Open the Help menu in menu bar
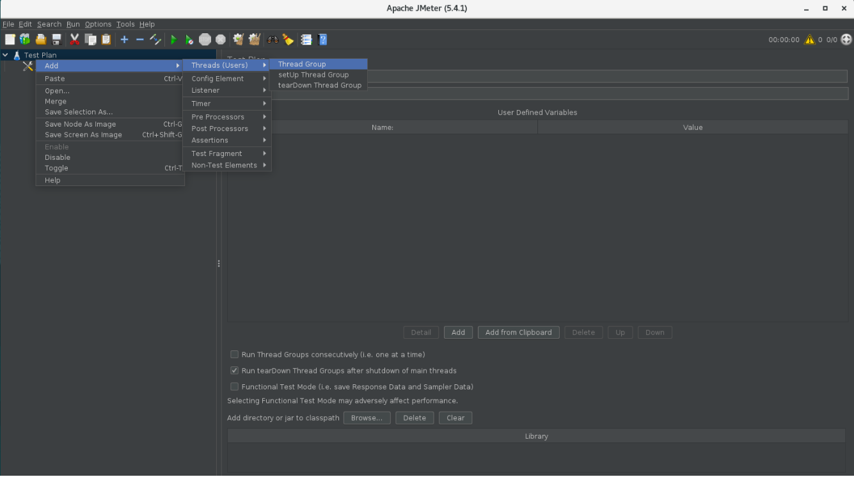 pos(147,24)
